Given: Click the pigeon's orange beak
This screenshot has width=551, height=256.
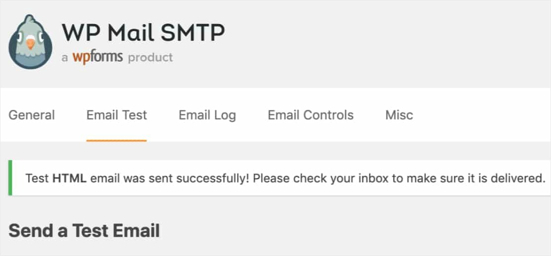Looking at the screenshot, I should [31, 44].
